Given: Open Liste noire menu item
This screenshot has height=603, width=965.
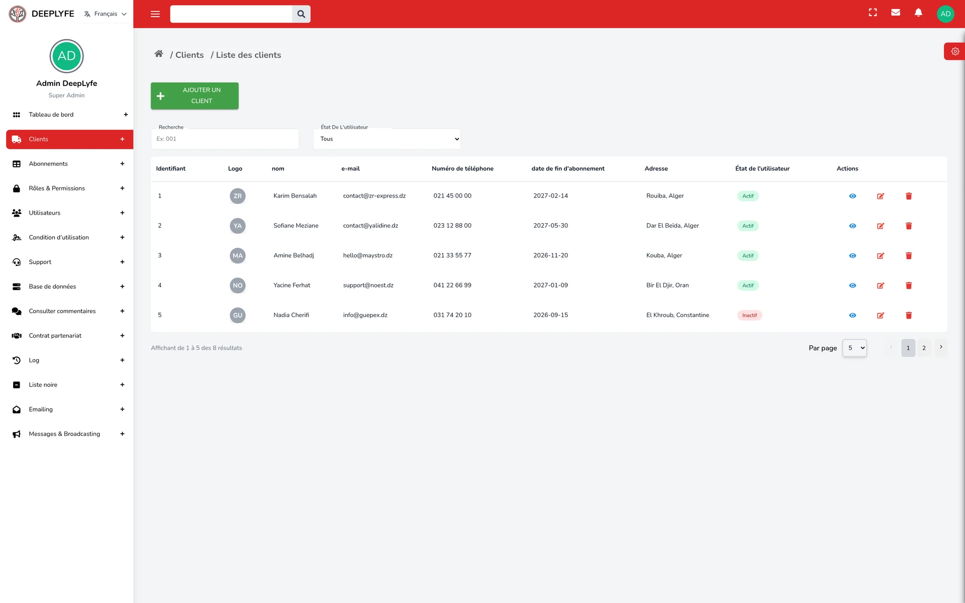Looking at the screenshot, I should pos(69,385).
